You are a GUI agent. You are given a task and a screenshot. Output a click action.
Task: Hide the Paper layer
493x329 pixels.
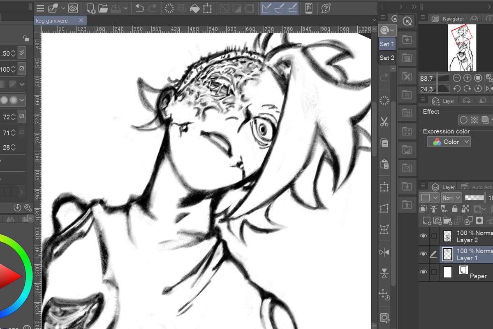[424, 272]
